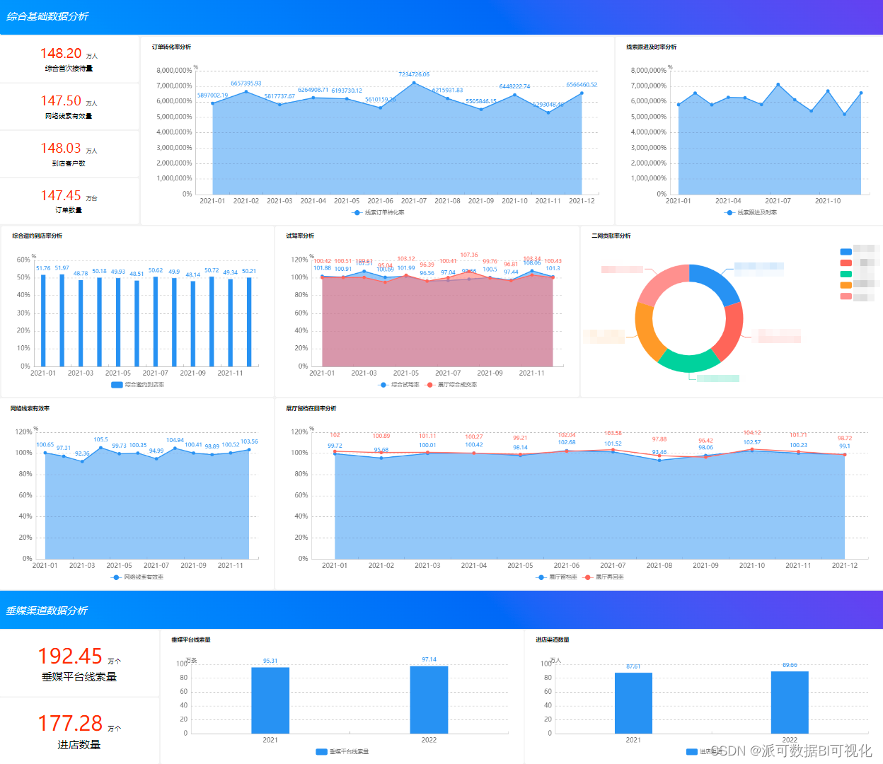The image size is (883, 764).
Task: Hide the 综合试驾率 series via legend
Action: 383,385
